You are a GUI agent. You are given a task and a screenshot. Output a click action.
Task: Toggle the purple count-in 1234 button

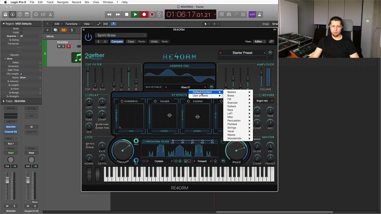[252, 14]
